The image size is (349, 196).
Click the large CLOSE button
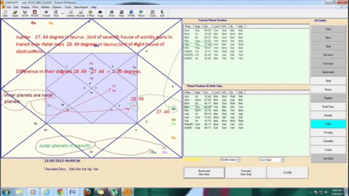coord(288,173)
